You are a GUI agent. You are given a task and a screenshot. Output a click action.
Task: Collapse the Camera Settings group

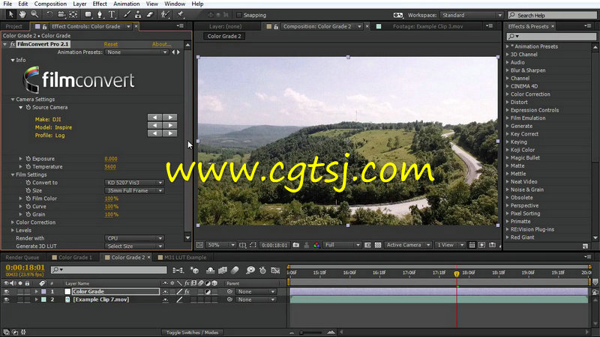click(13, 100)
